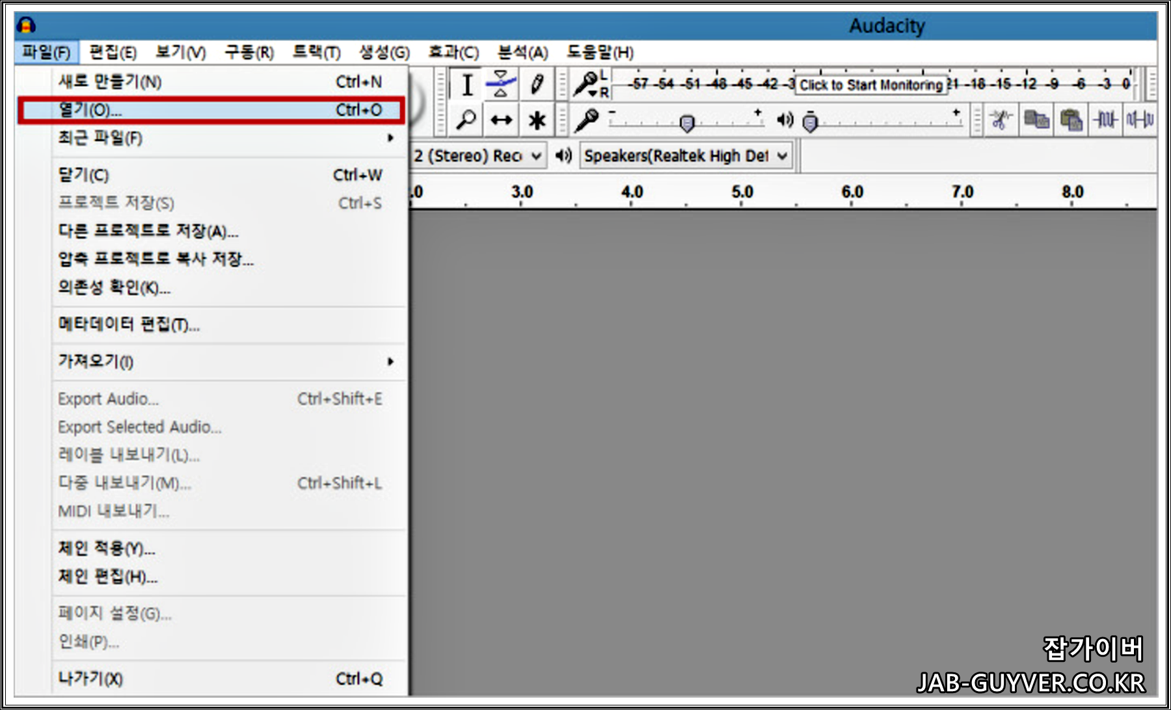The image size is (1171, 710).
Task: Choose 열기(O)... menu item
Action: point(212,110)
